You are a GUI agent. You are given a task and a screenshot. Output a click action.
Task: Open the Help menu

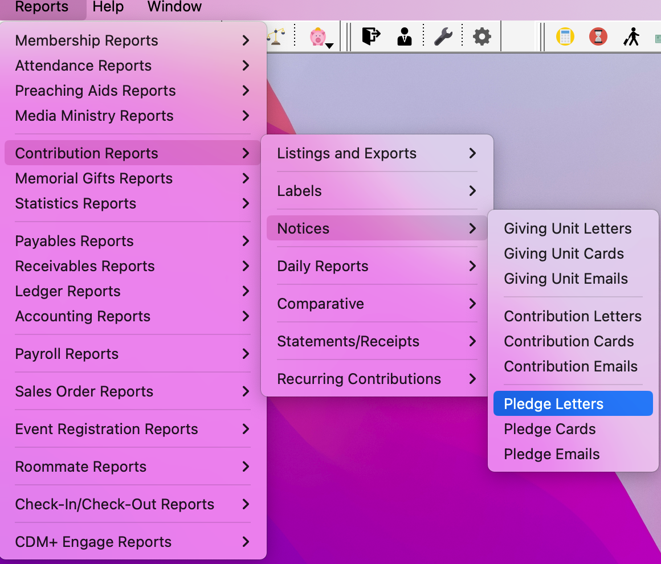pos(108,7)
